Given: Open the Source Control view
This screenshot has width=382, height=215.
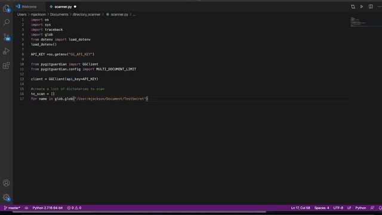Looking at the screenshot, I should tap(7, 37).
